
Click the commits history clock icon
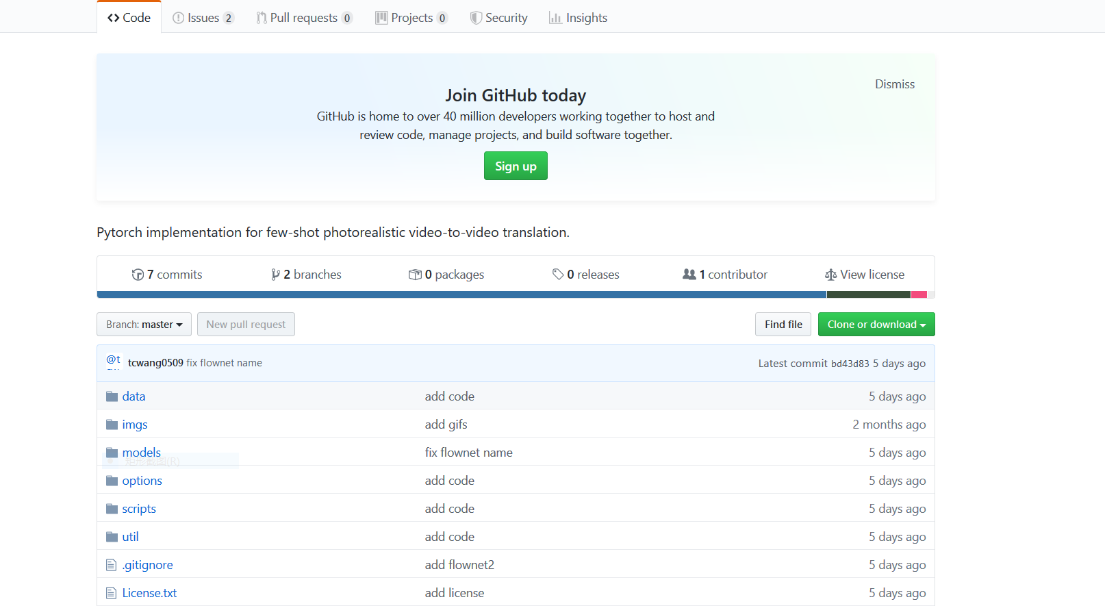tap(138, 275)
